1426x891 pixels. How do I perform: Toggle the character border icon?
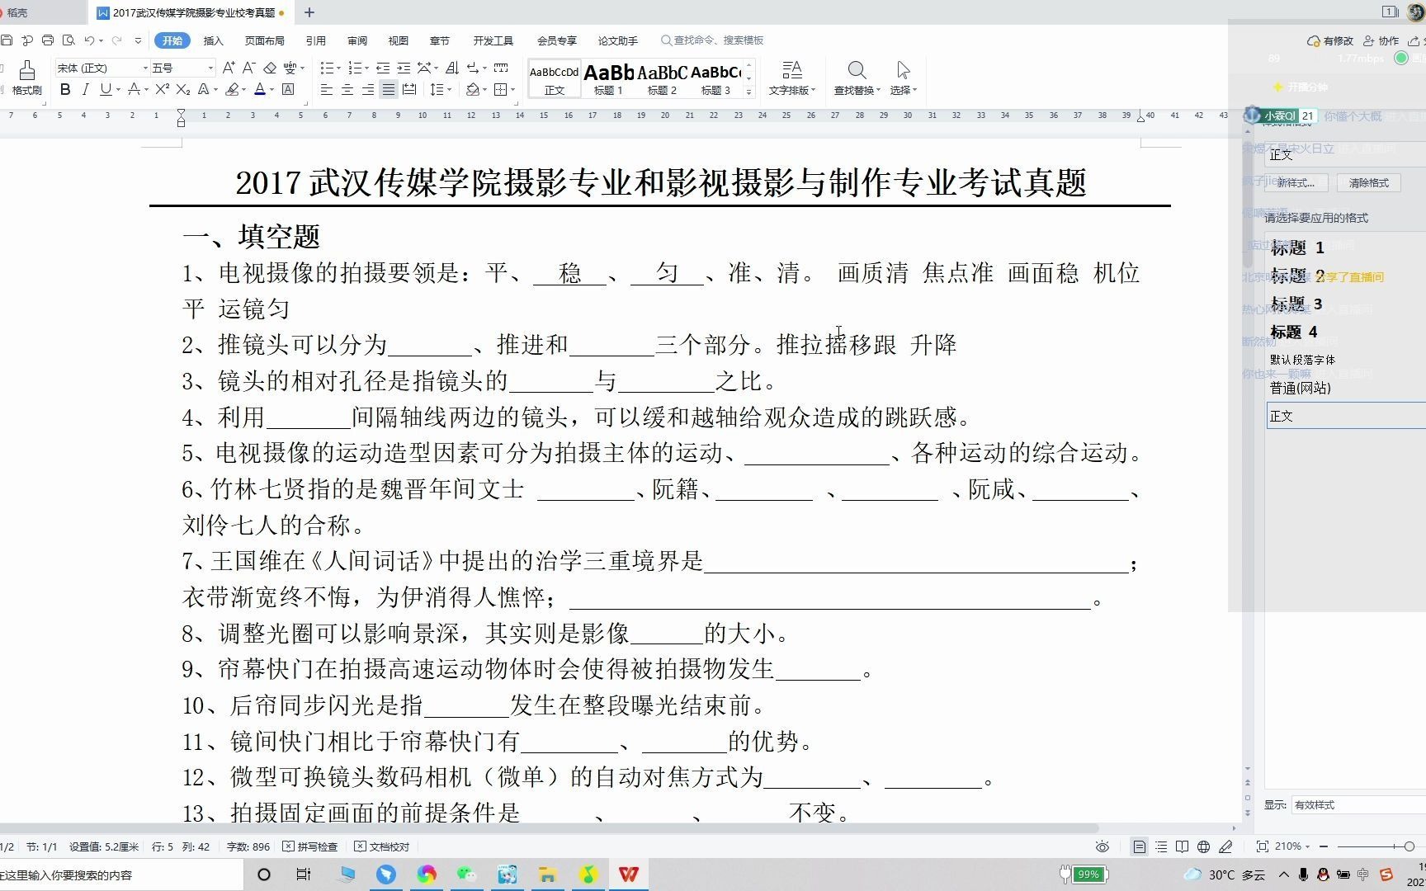[288, 89]
